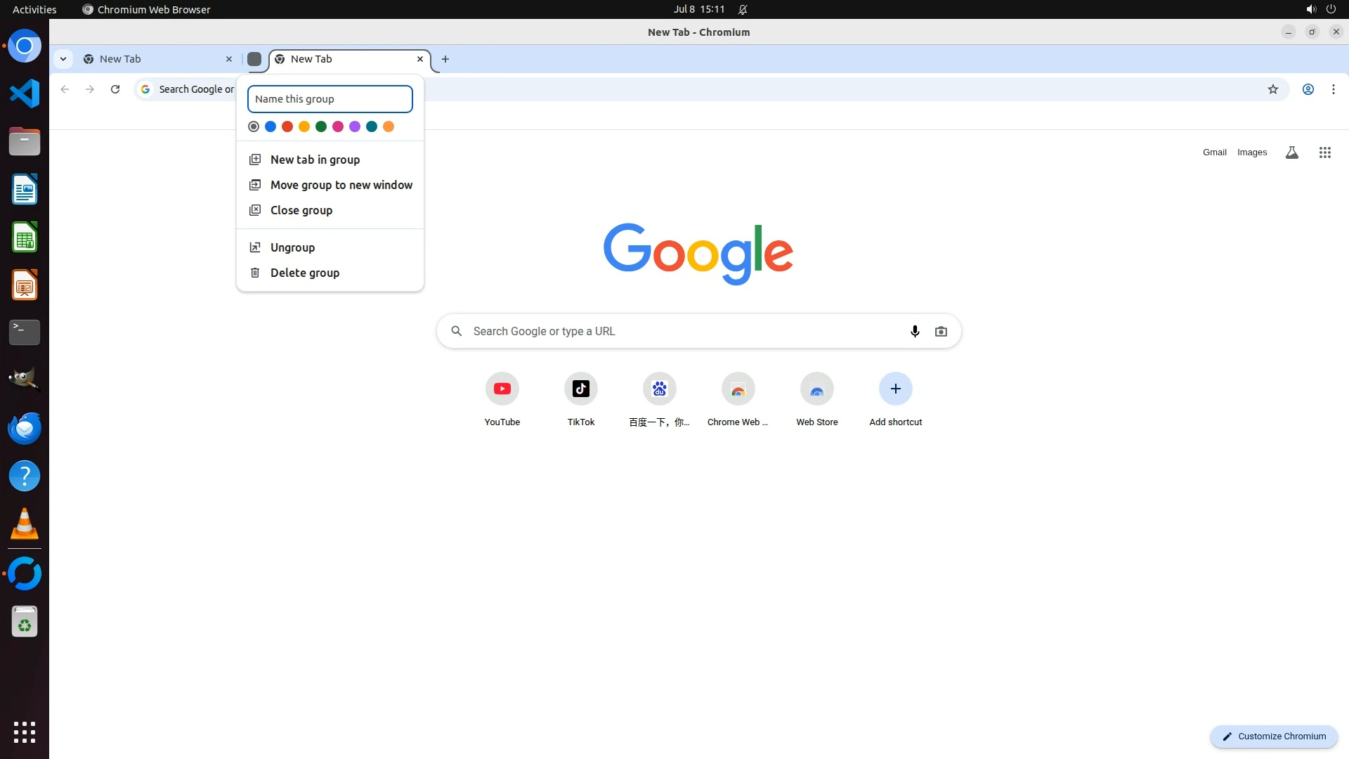The height and width of the screenshot is (759, 1349).
Task: Choose Ungroup from the group menu
Action: (x=292, y=247)
